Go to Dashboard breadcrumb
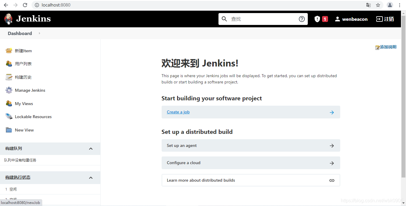Image resolution: width=406 pixels, height=206 pixels. pos(20,33)
